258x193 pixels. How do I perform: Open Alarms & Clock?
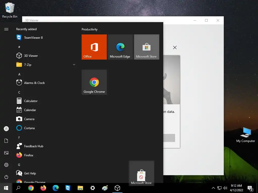tap(45, 83)
